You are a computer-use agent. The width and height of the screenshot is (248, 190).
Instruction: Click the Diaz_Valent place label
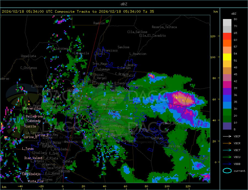pyautogui.click(x=33, y=158)
